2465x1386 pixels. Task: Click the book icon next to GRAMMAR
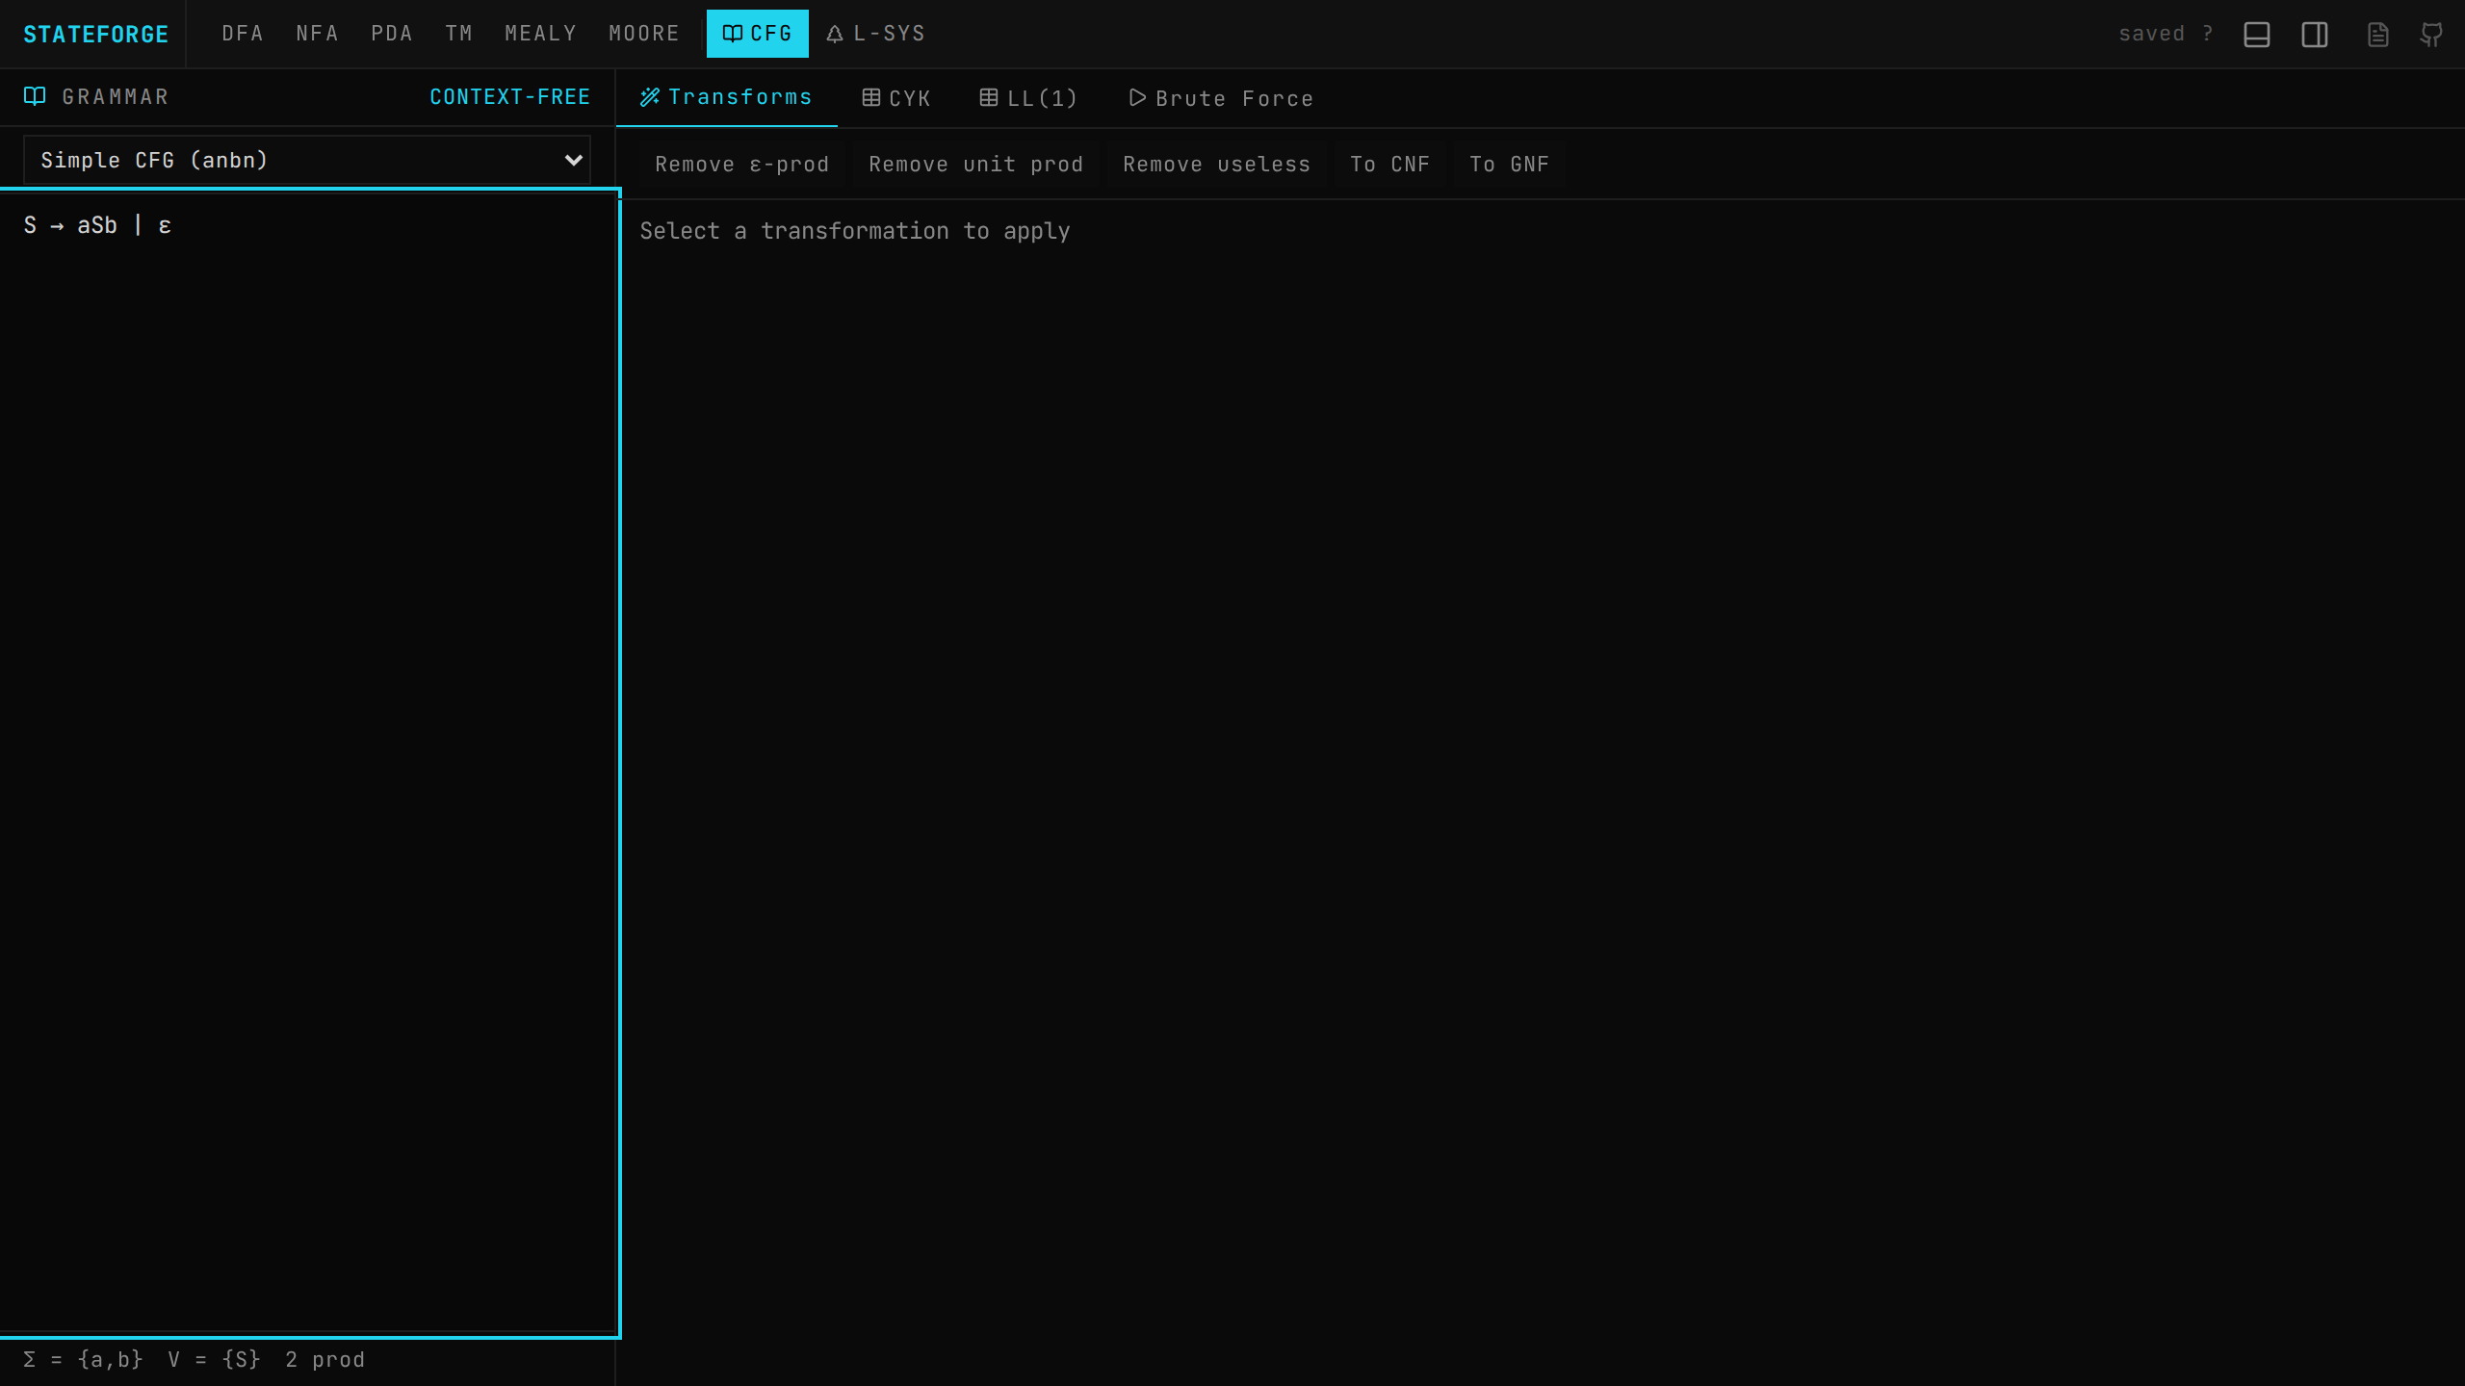coord(32,96)
